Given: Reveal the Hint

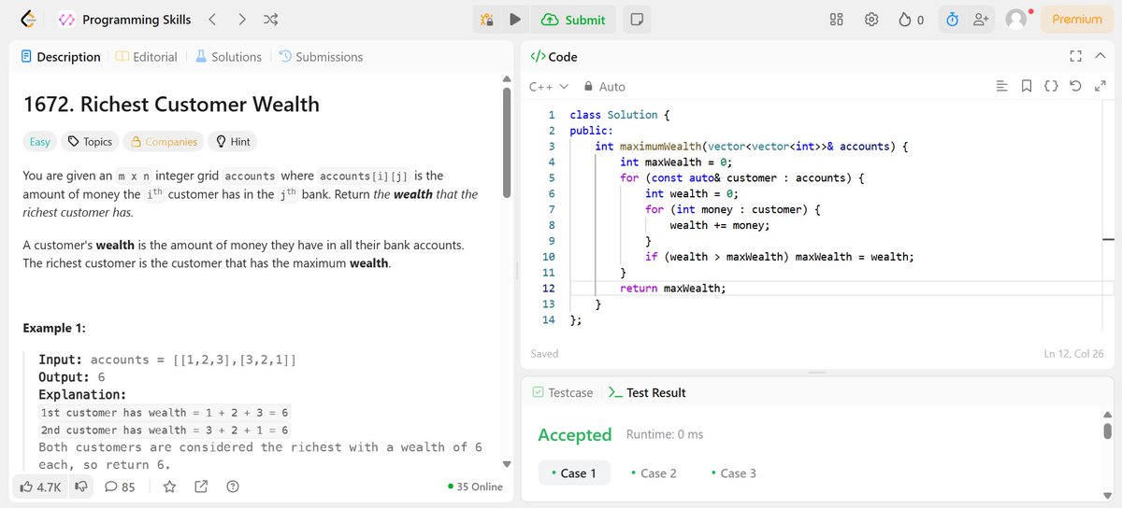Looking at the screenshot, I should (233, 142).
